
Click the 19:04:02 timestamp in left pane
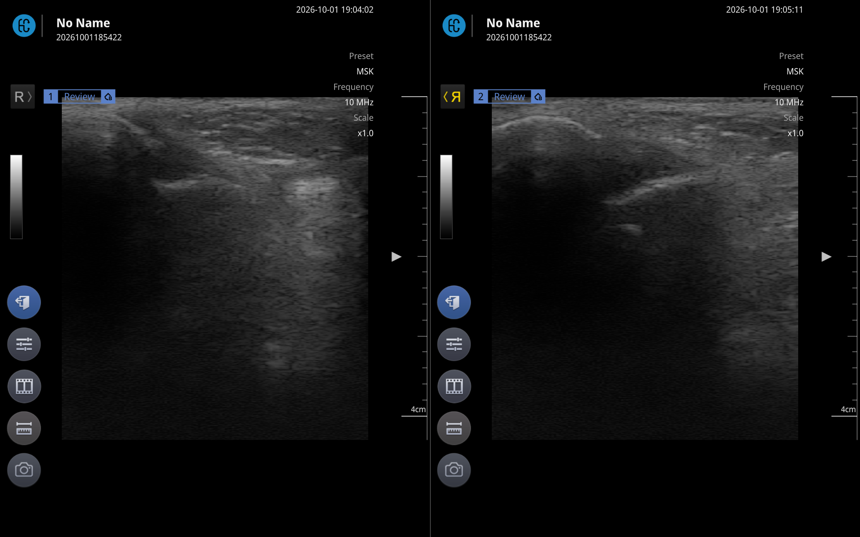pyautogui.click(x=335, y=10)
